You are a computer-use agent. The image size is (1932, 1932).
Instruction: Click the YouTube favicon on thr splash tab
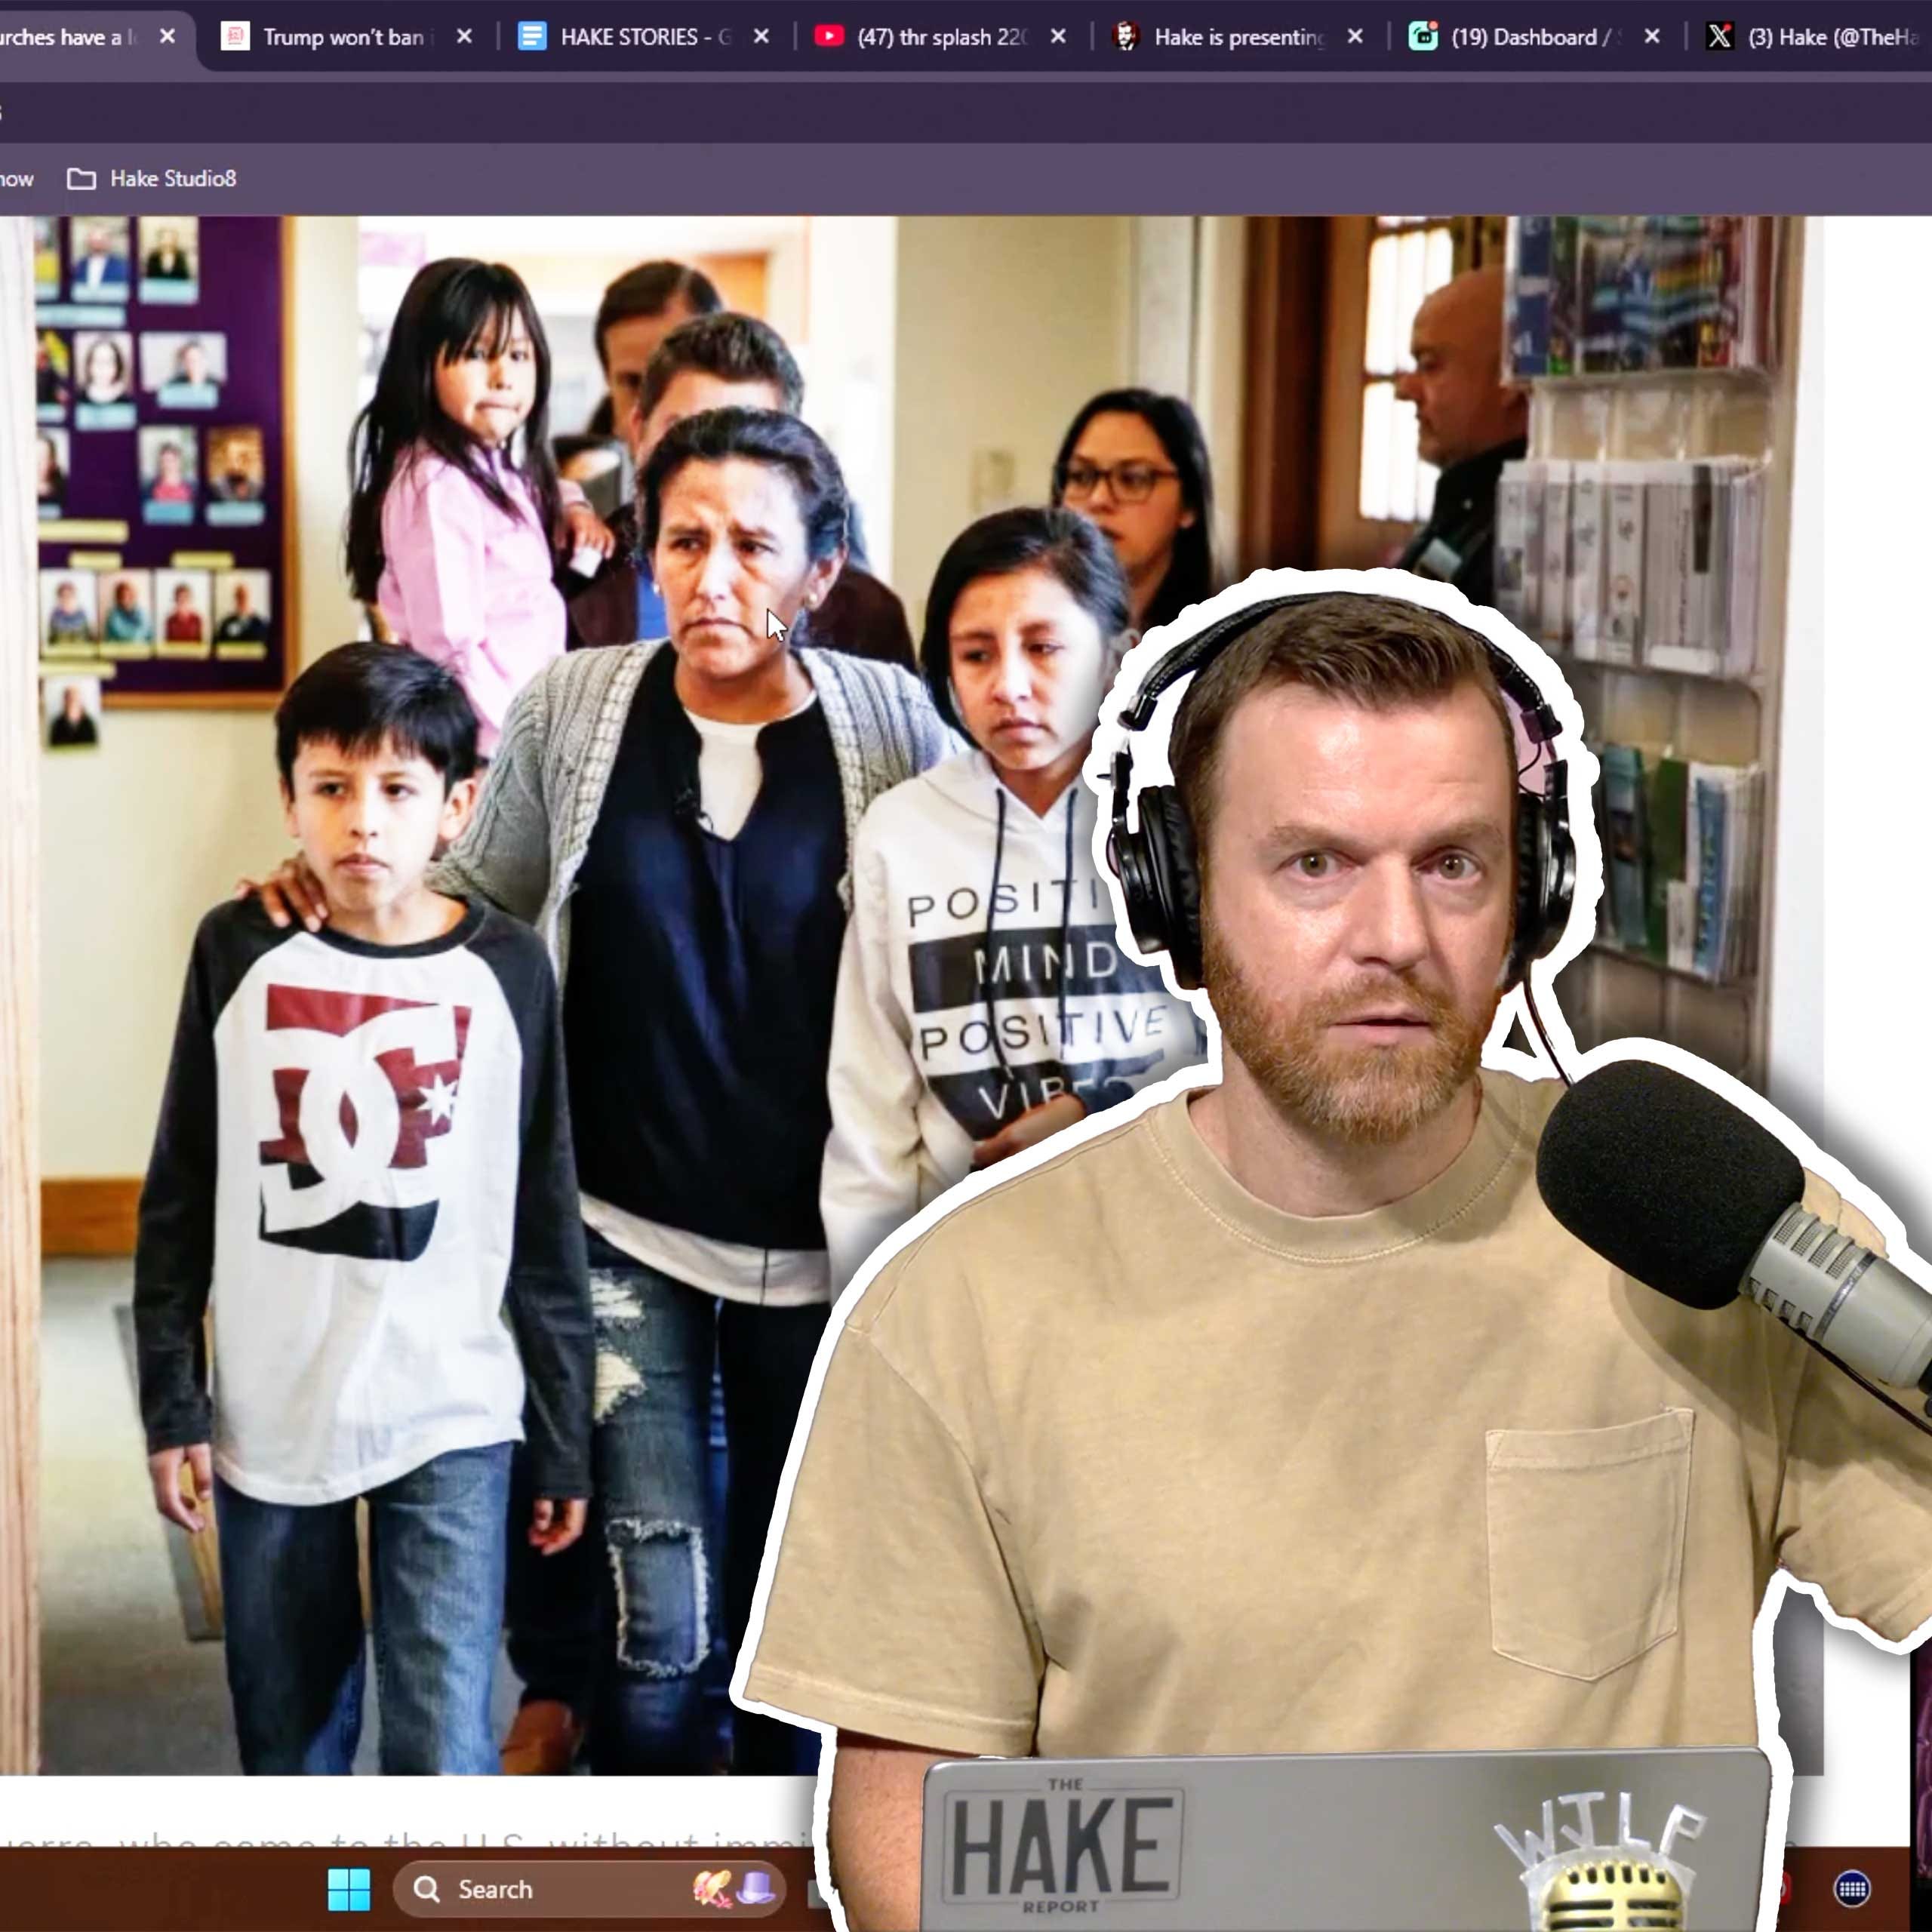tap(828, 37)
